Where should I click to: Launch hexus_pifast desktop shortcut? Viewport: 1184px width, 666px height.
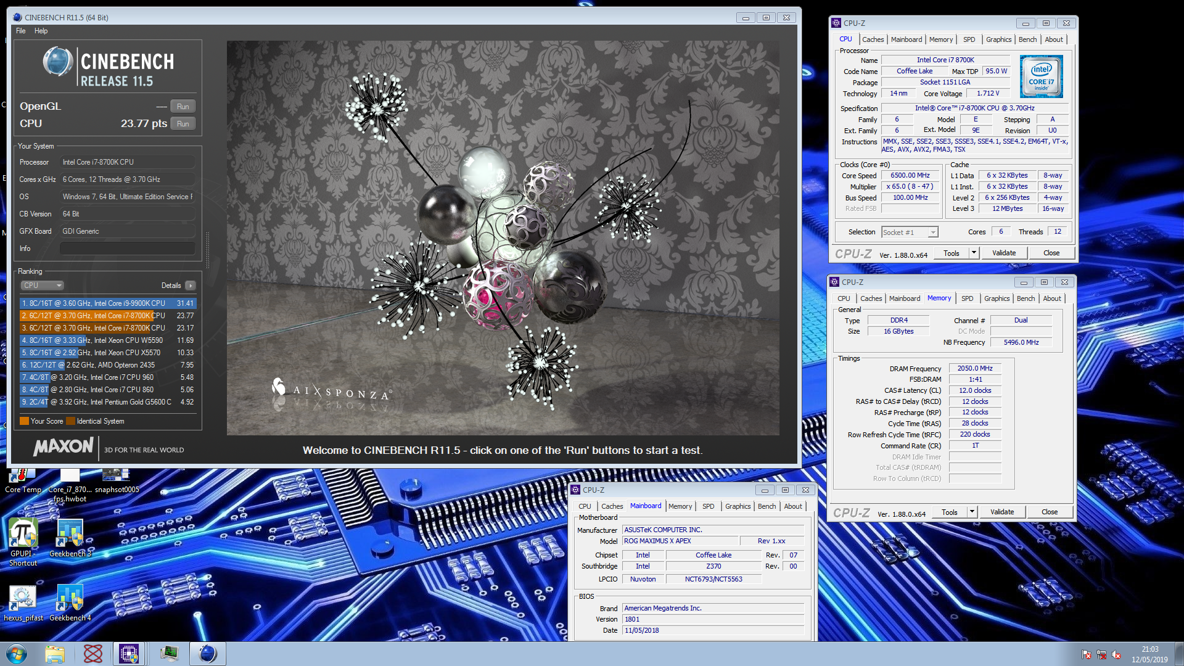pos(23,603)
